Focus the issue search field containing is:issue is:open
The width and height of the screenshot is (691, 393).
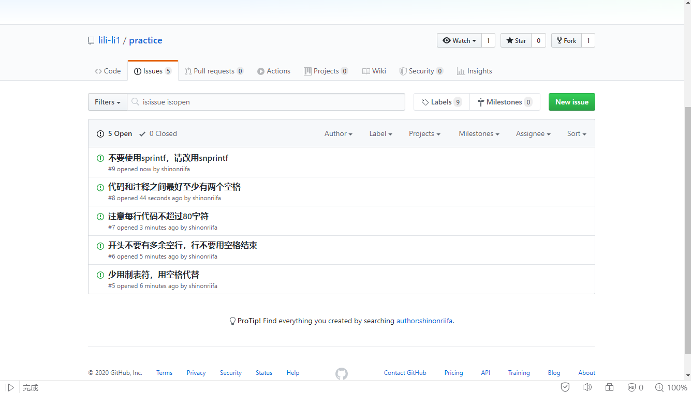[266, 102]
